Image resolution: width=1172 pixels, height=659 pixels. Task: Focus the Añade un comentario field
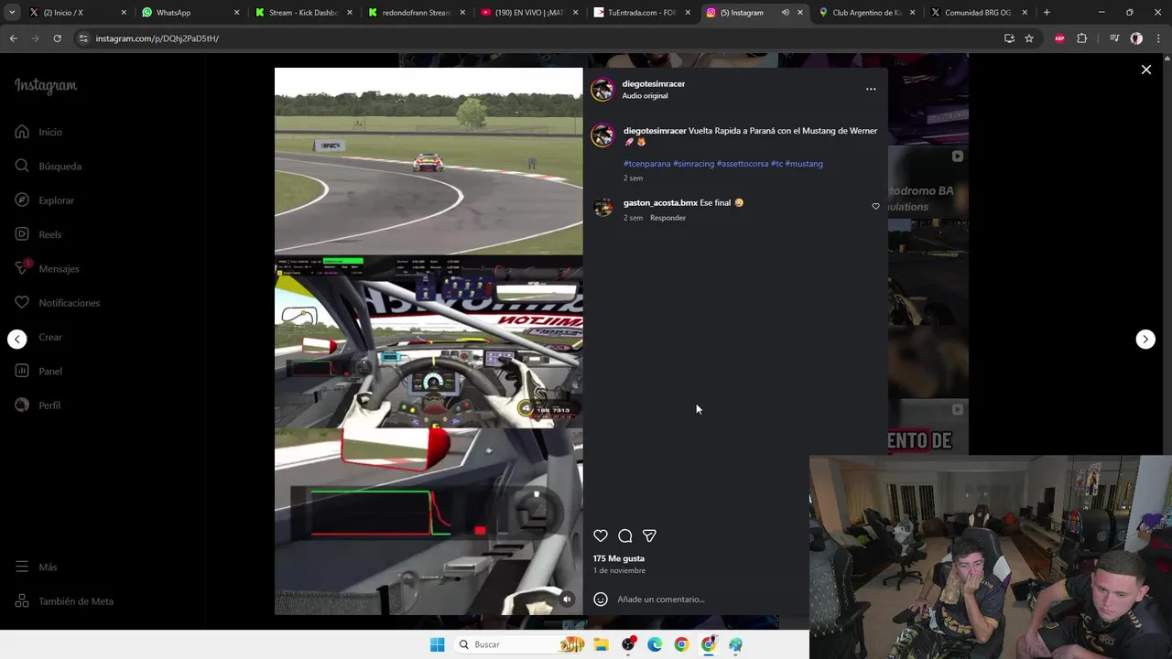pyautogui.click(x=660, y=600)
